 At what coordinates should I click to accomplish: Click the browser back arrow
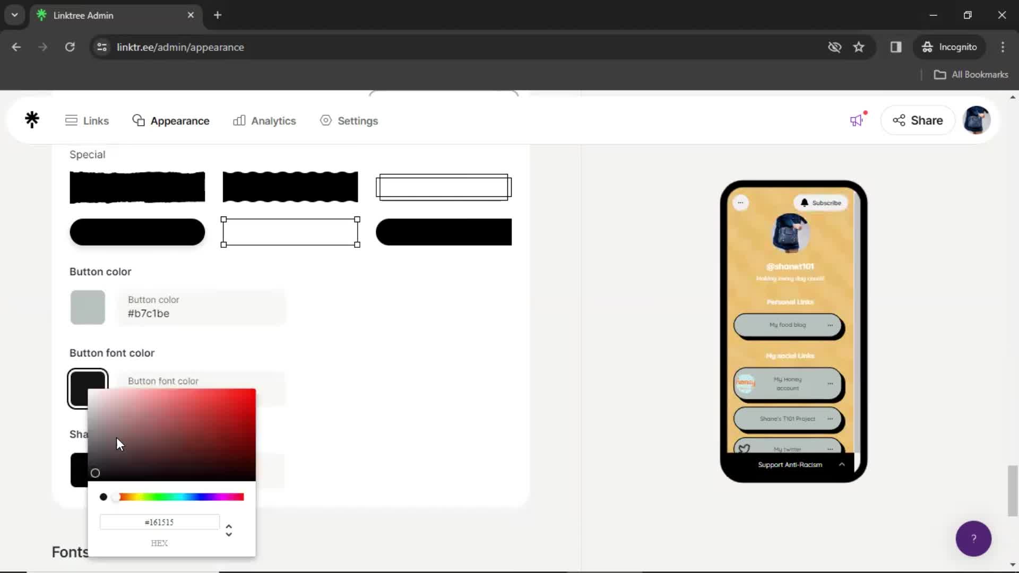(x=16, y=47)
